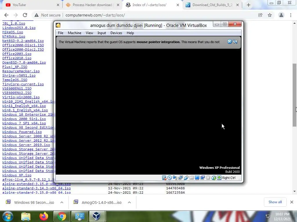Click the network icon in system tray
The image size is (297, 222).
point(268,216)
